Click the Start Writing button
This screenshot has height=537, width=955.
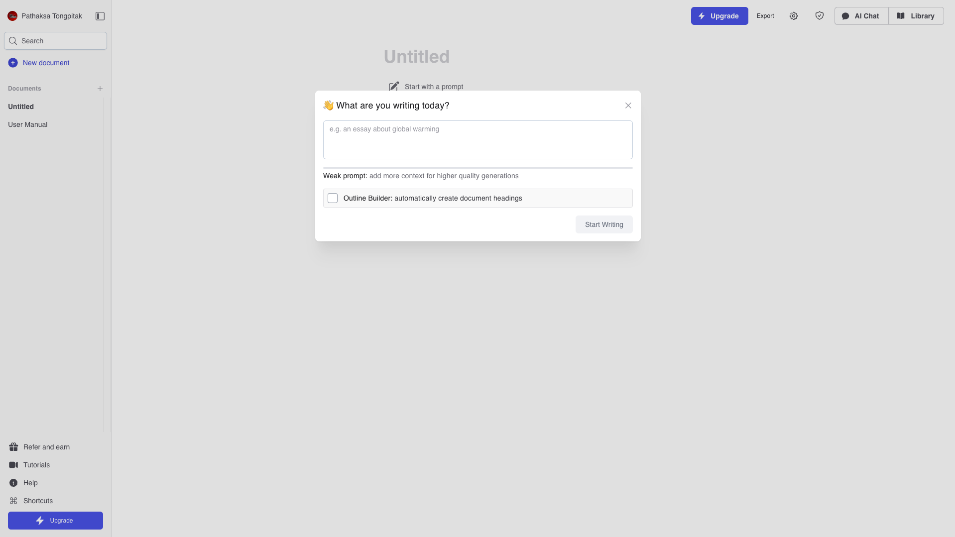[604, 224]
